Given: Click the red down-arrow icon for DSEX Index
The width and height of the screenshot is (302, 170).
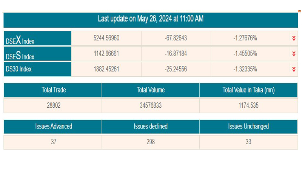Looking at the screenshot, I should point(293,38).
